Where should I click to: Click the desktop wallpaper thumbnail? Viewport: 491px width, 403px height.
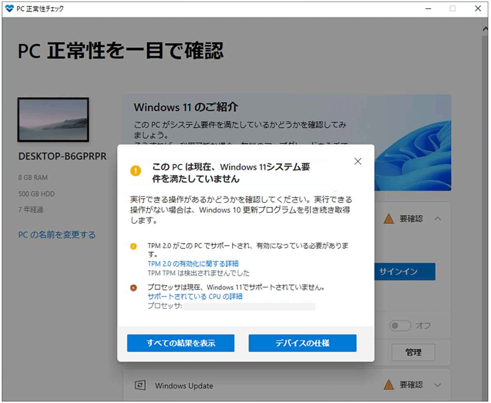(53, 120)
